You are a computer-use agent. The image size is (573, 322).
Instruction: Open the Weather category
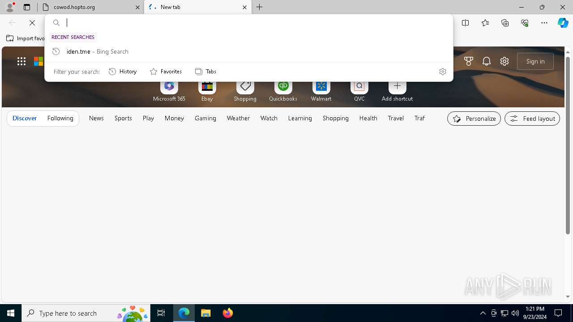[x=238, y=119]
